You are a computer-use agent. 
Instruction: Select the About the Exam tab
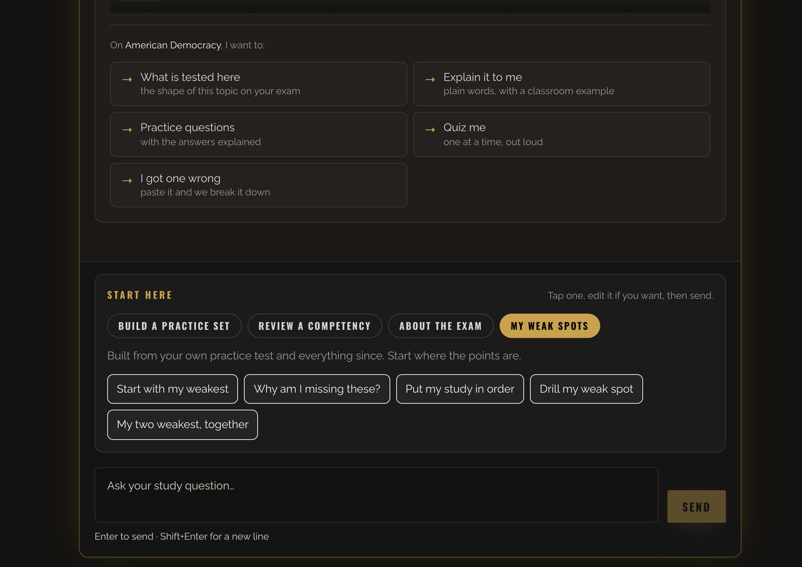pos(441,326)
